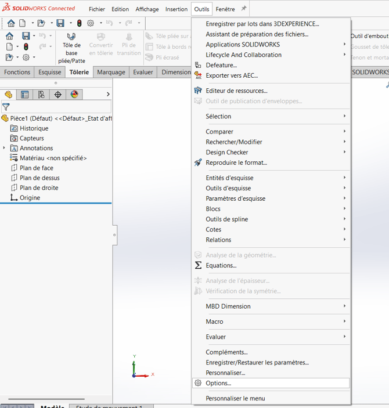Expand the Annotations tree node
Image resolution: width=389 pixels, height=408 pixels.
[4, 148]
